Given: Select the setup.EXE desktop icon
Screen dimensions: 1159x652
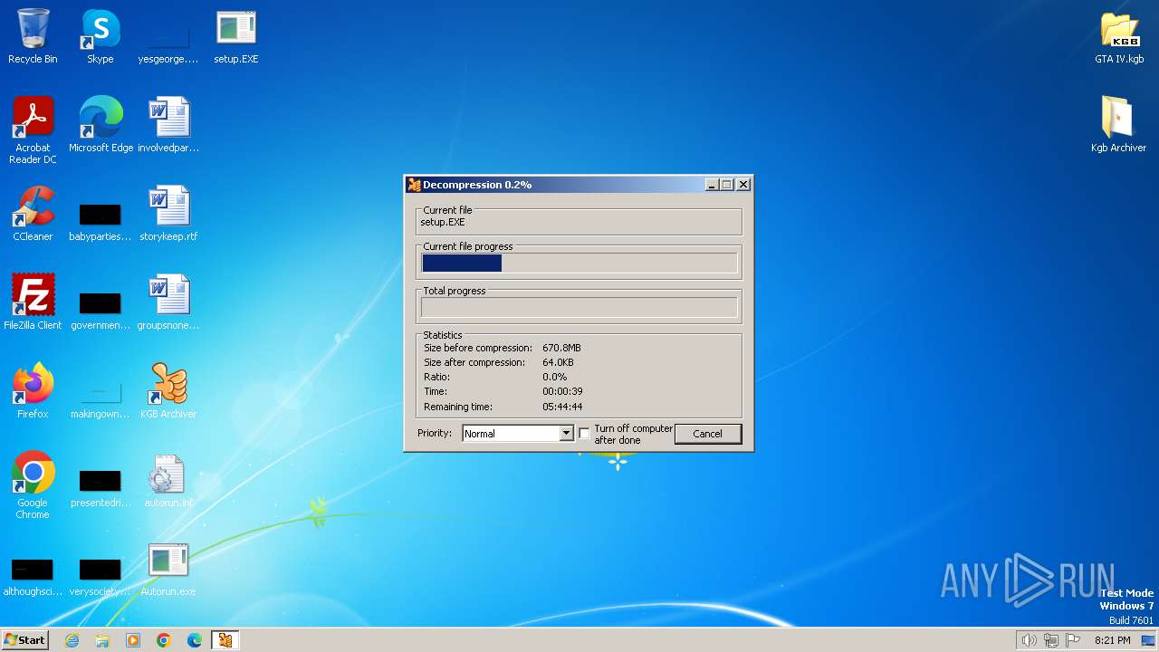Looking at the screenshot, I should (x=236, y=37).
